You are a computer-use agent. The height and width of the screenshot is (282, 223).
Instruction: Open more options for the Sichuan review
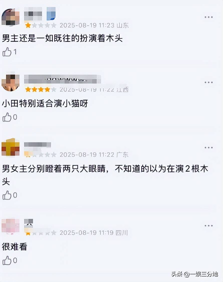209,226
